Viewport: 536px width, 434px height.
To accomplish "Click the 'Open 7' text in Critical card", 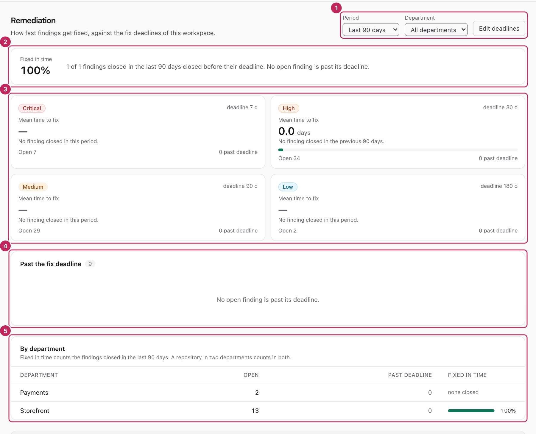I will [x=27, y=152].
